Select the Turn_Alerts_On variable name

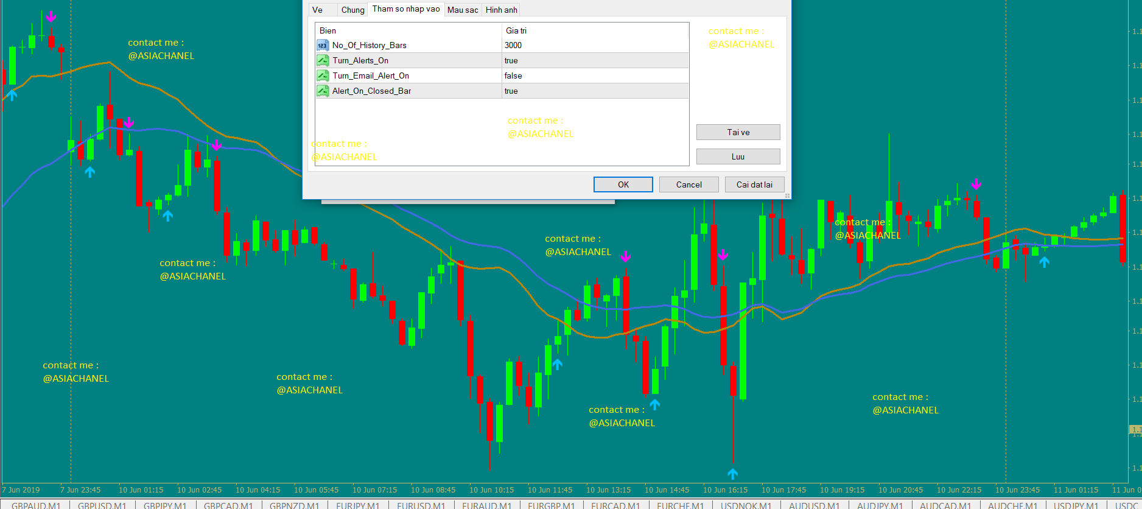360,60
